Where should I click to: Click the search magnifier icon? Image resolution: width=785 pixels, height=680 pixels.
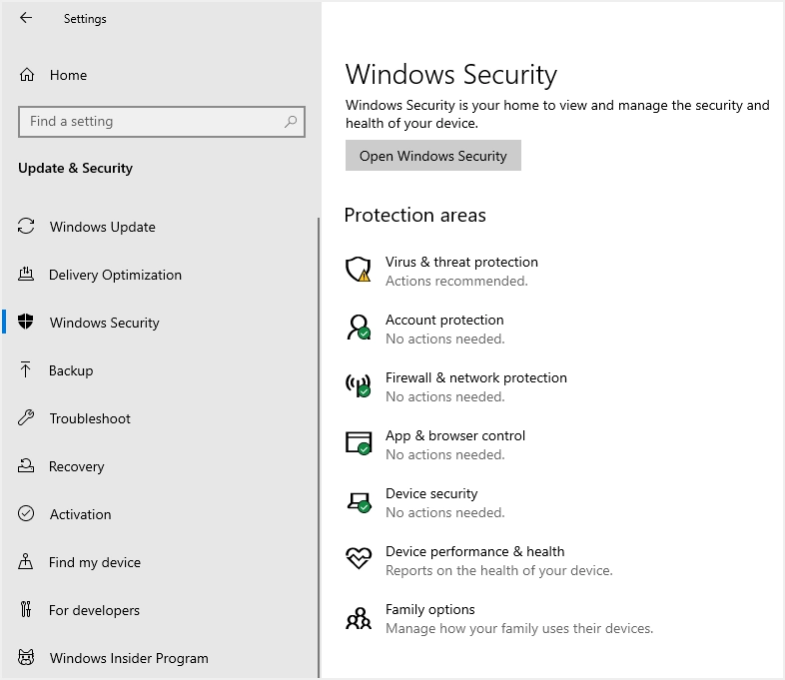click(291, 122)
